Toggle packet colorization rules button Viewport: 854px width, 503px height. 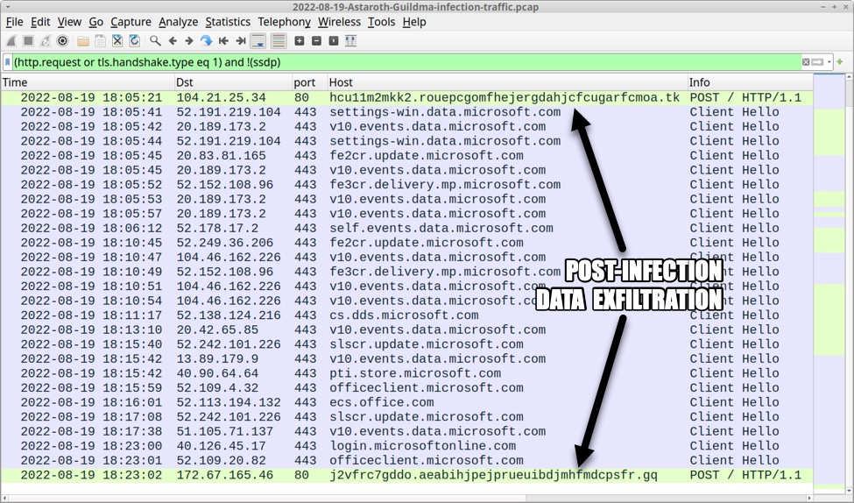tap(279, 41)
